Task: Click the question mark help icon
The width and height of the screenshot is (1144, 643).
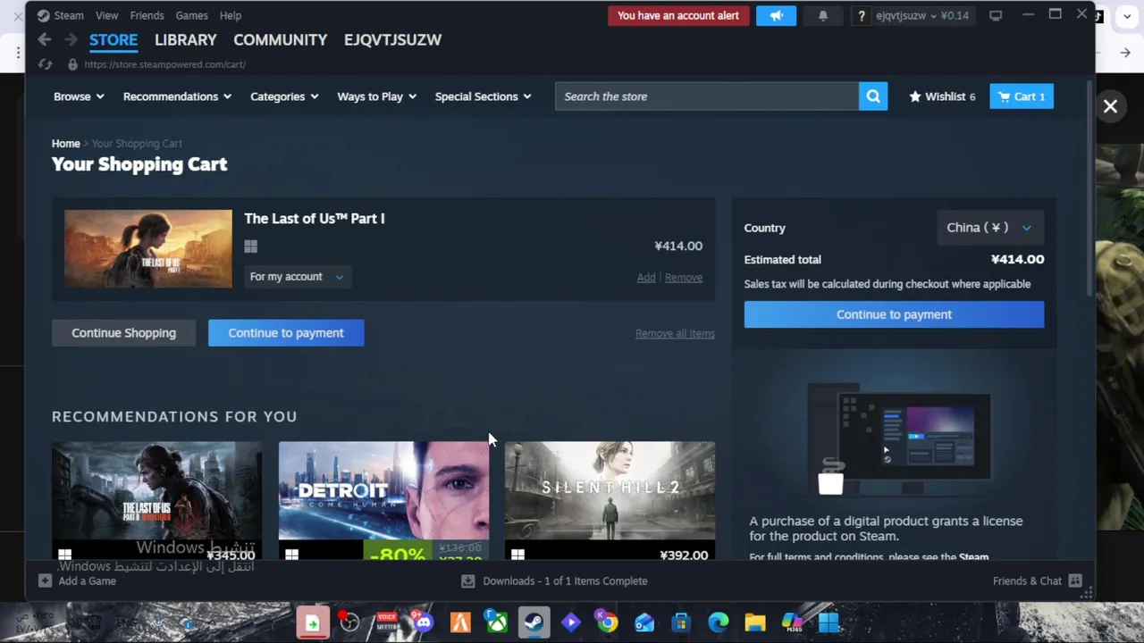Action: point(861,15)
